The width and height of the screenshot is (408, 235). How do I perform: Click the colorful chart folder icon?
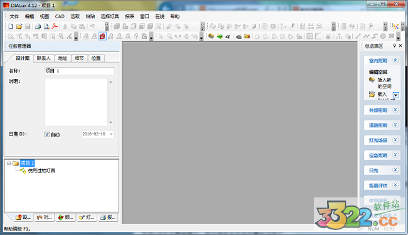tap(247, 36)
